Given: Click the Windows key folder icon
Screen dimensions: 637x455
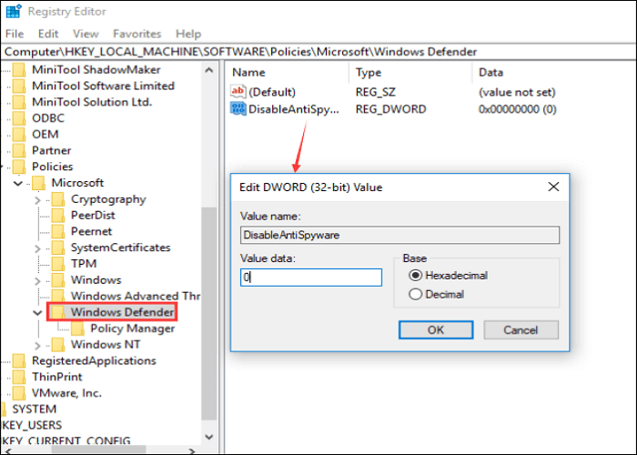Looking at the screenshot, I should [57, 280].
